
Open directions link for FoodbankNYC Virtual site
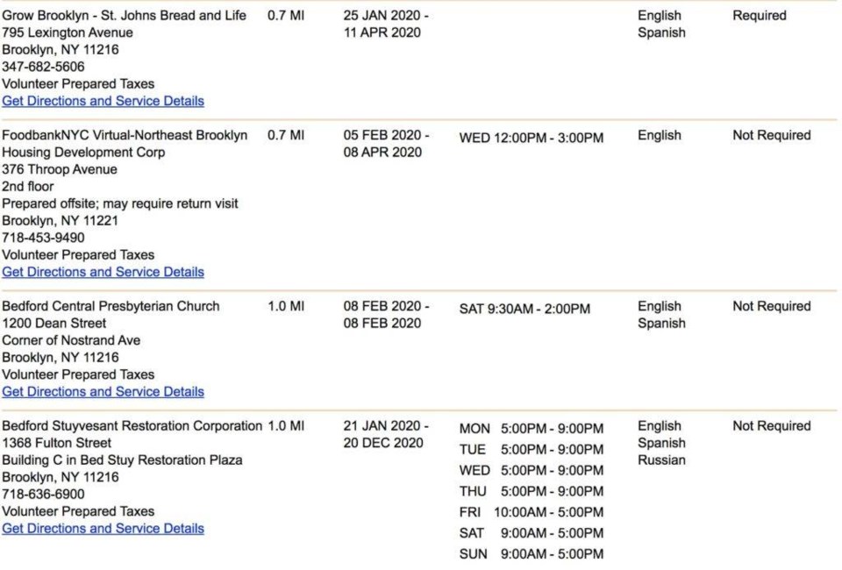103,272
